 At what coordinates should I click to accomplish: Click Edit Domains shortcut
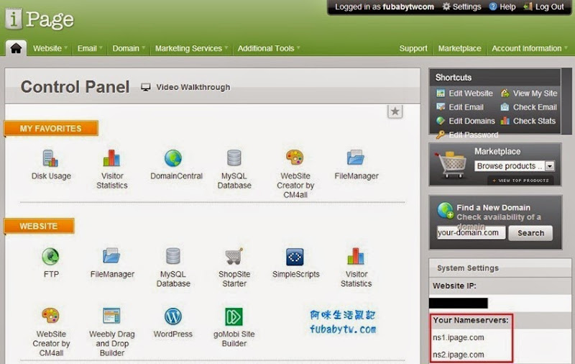465,121
